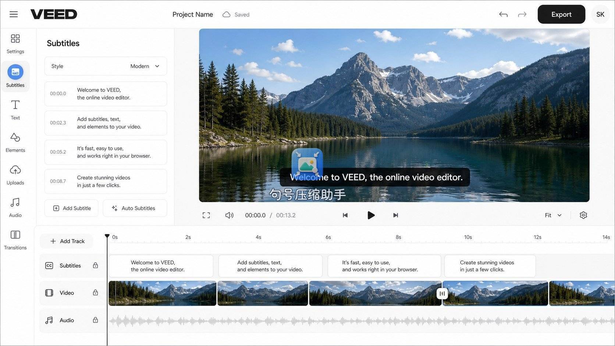Select 'Create stunning videos' timeline subtitle clip
Viewport: 615px width, 346px height.
click(490, 266)
